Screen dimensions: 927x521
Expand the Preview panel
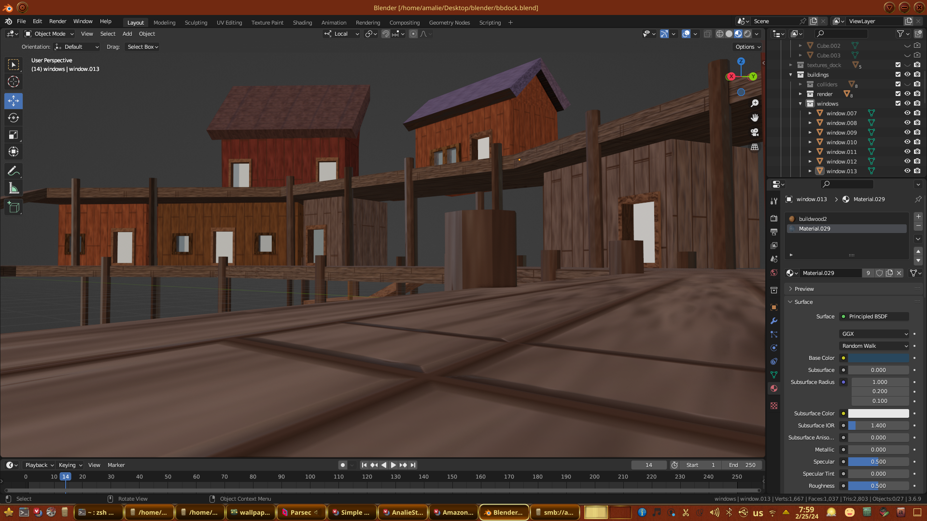tap(804, 289)
